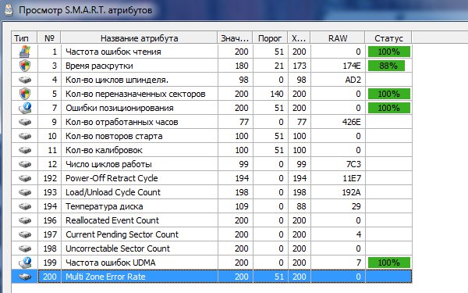
Task: Click RAW value 29 of "Температура диска"
Action: 356,206
